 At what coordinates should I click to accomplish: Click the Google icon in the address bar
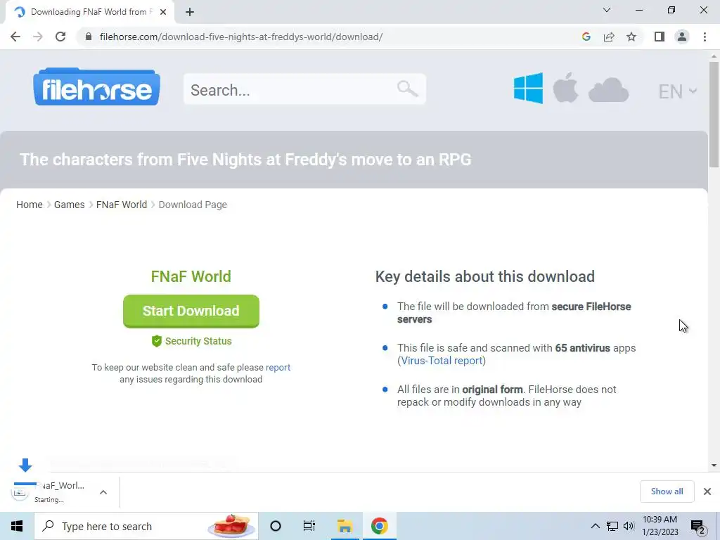pyautogui.click(x=586, y=37)
